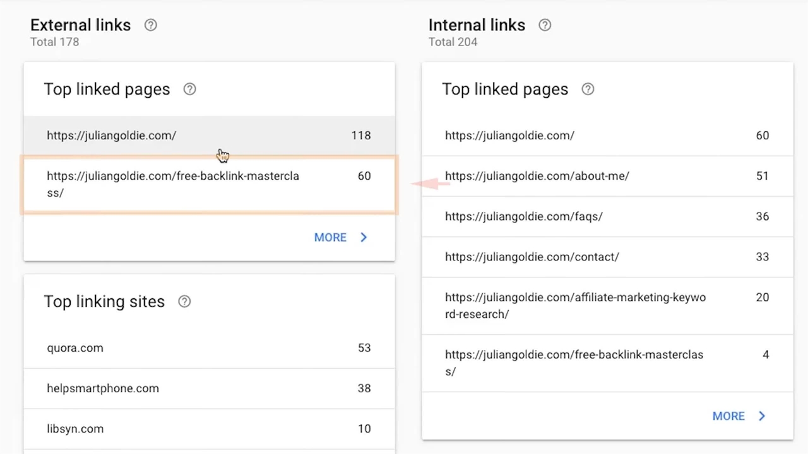Select the contact internal link row

[606, 257]
